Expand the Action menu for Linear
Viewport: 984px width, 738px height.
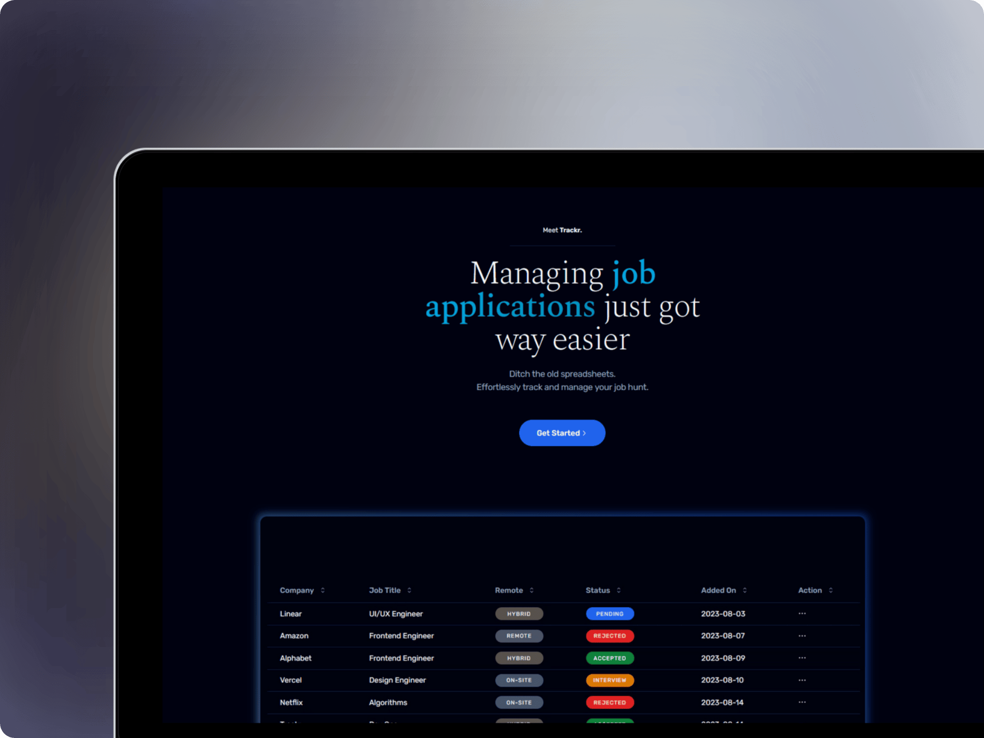(802, 613)
